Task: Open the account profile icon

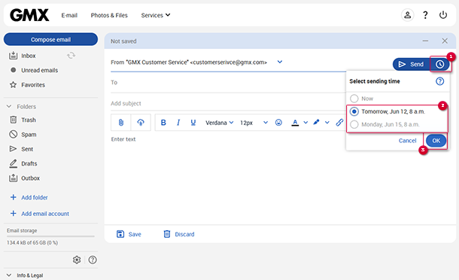Action: pos(407,15)
